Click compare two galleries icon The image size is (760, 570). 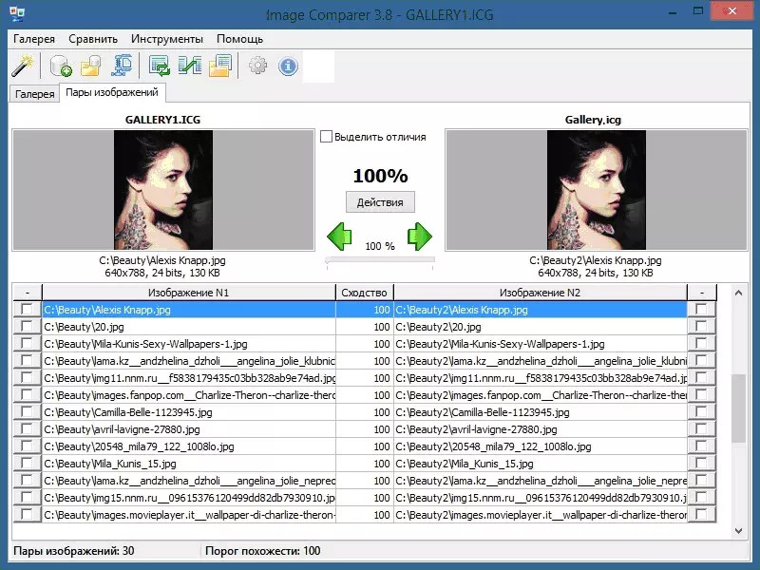coord(189,66)
